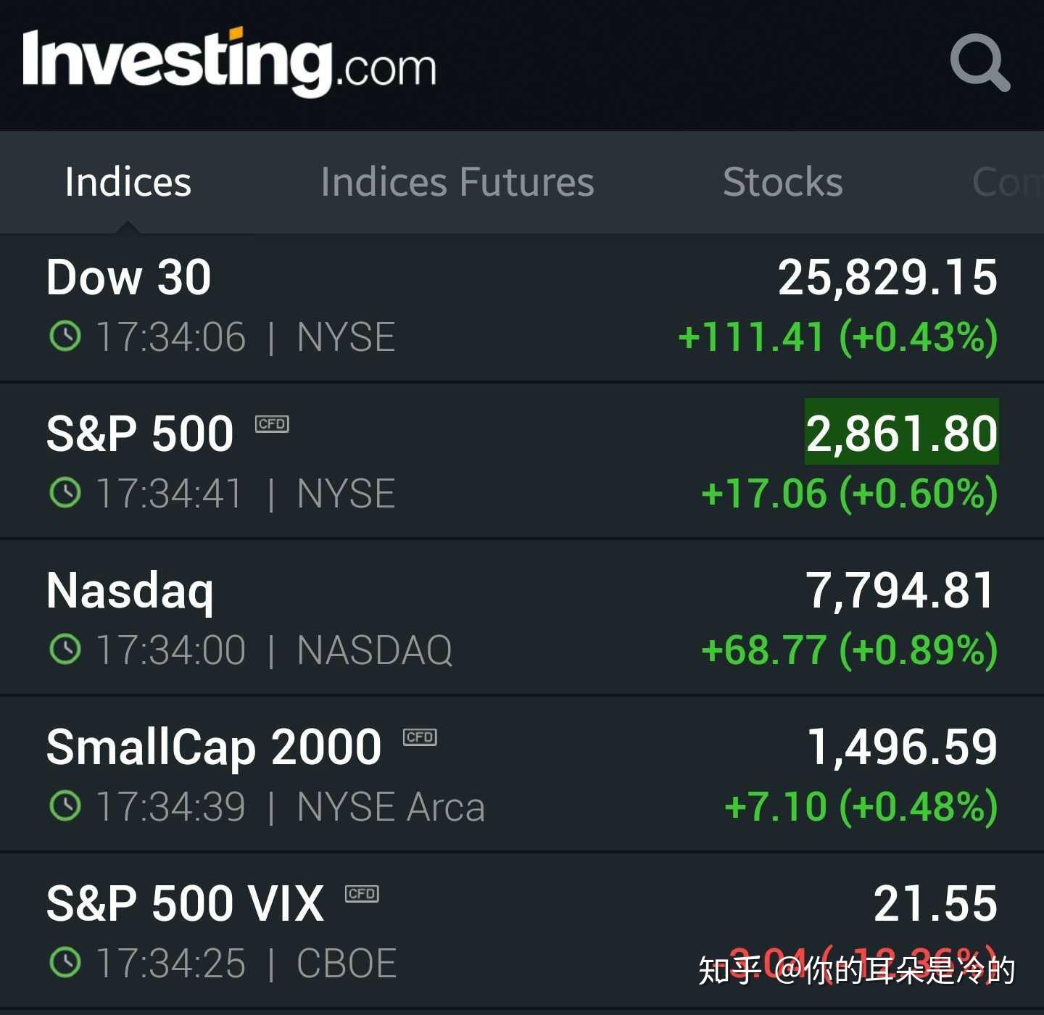
Task: Open the Stocks tab
Action: click(x=783, y=182)
